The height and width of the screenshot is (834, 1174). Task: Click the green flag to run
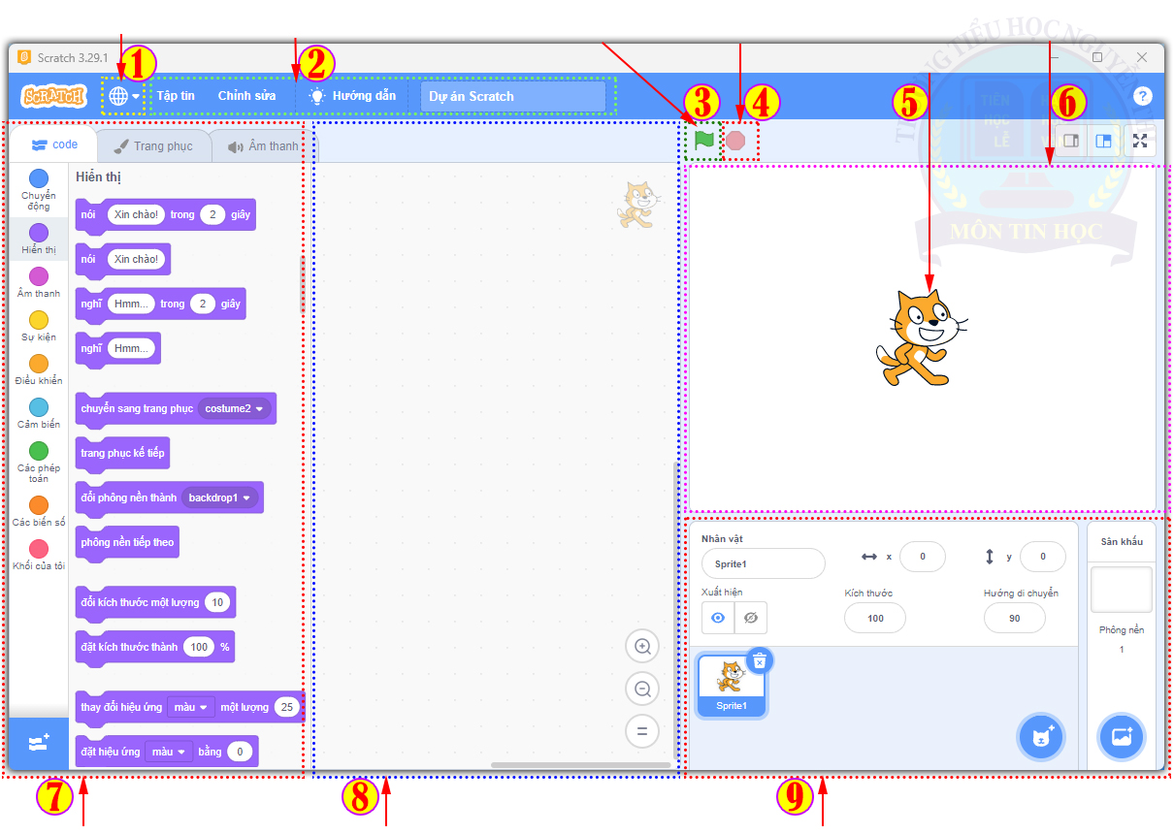pyautogui.click(x=703, y=140)
